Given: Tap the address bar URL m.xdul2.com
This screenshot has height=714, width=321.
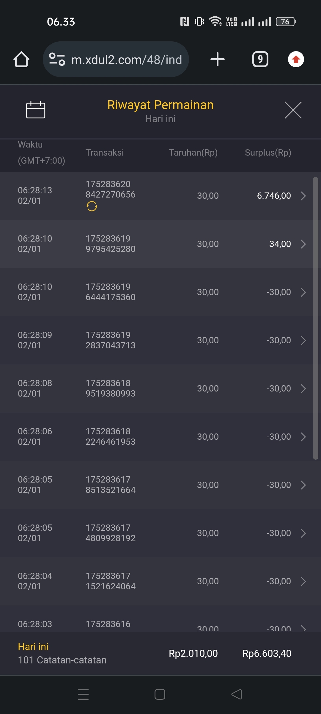Looking at the screenshot, I should point(127,60).
